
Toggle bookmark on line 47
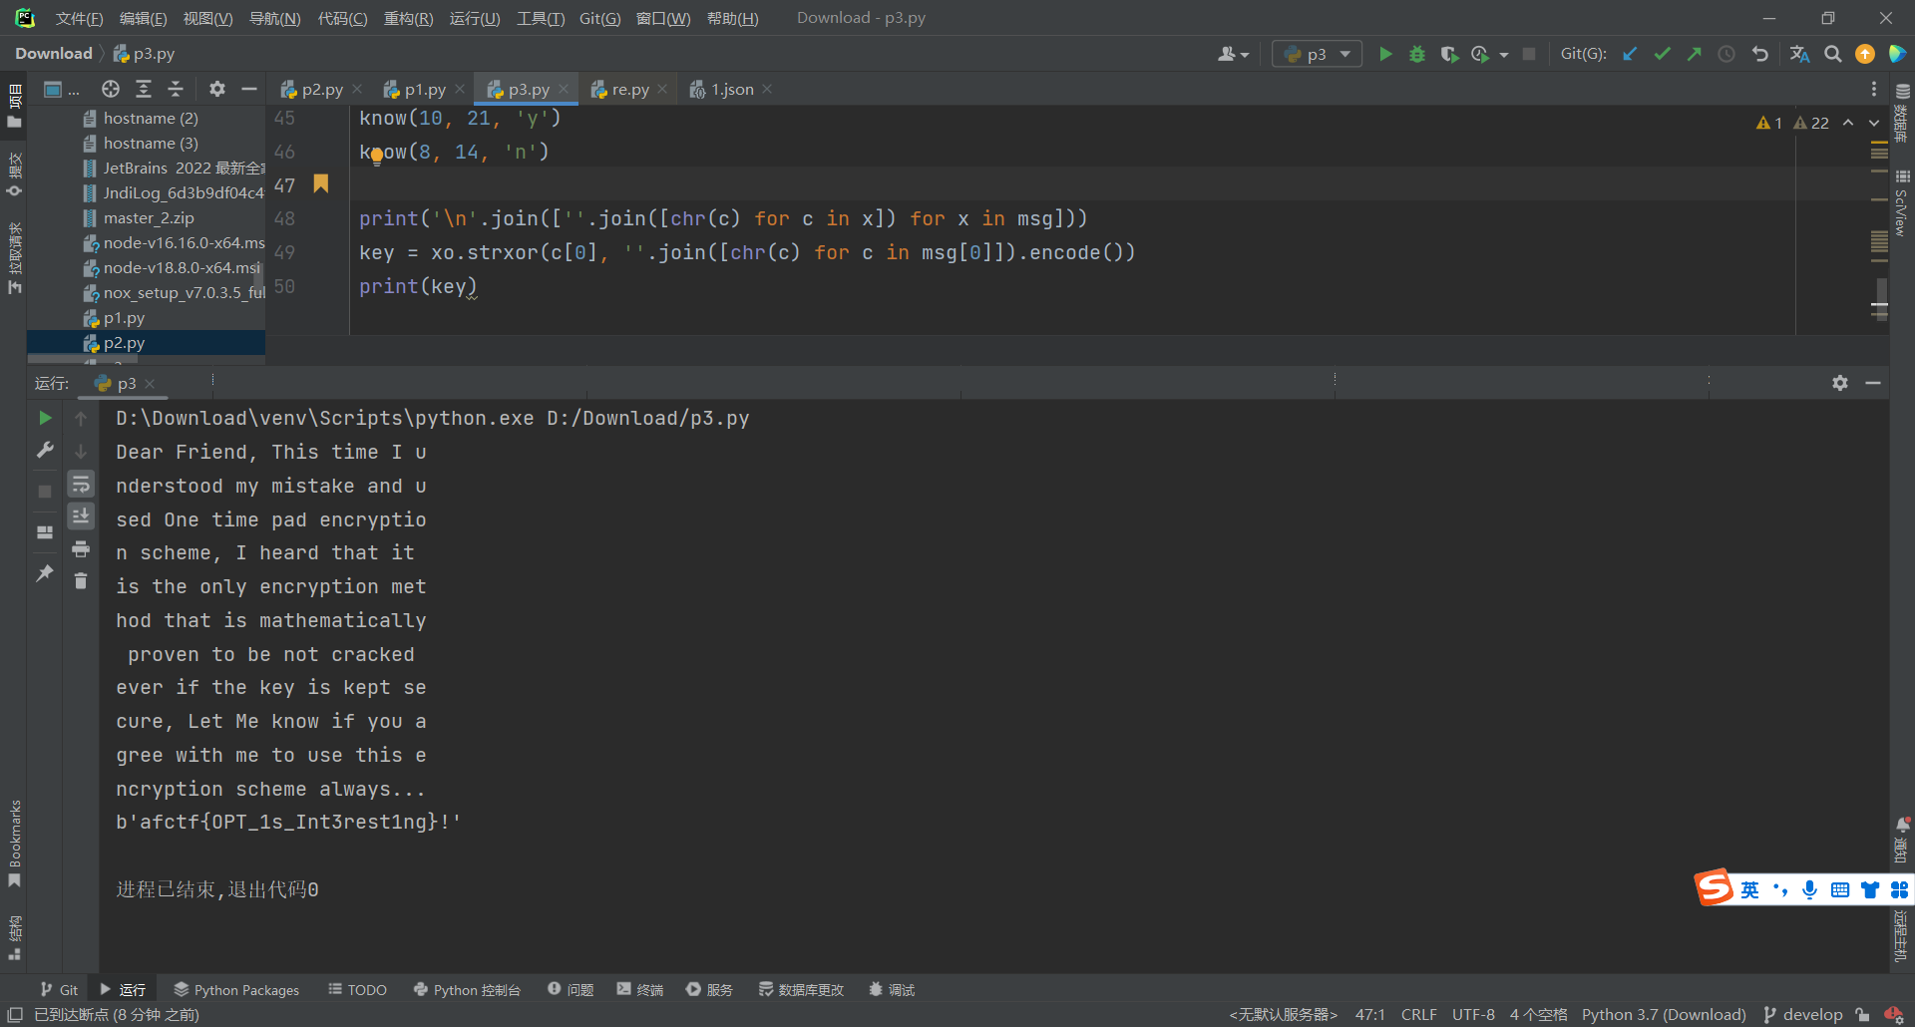321,183
